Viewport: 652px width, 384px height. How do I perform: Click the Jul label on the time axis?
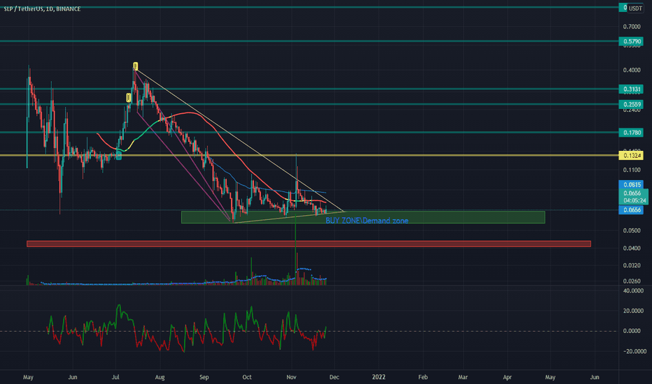pos(115,377)
